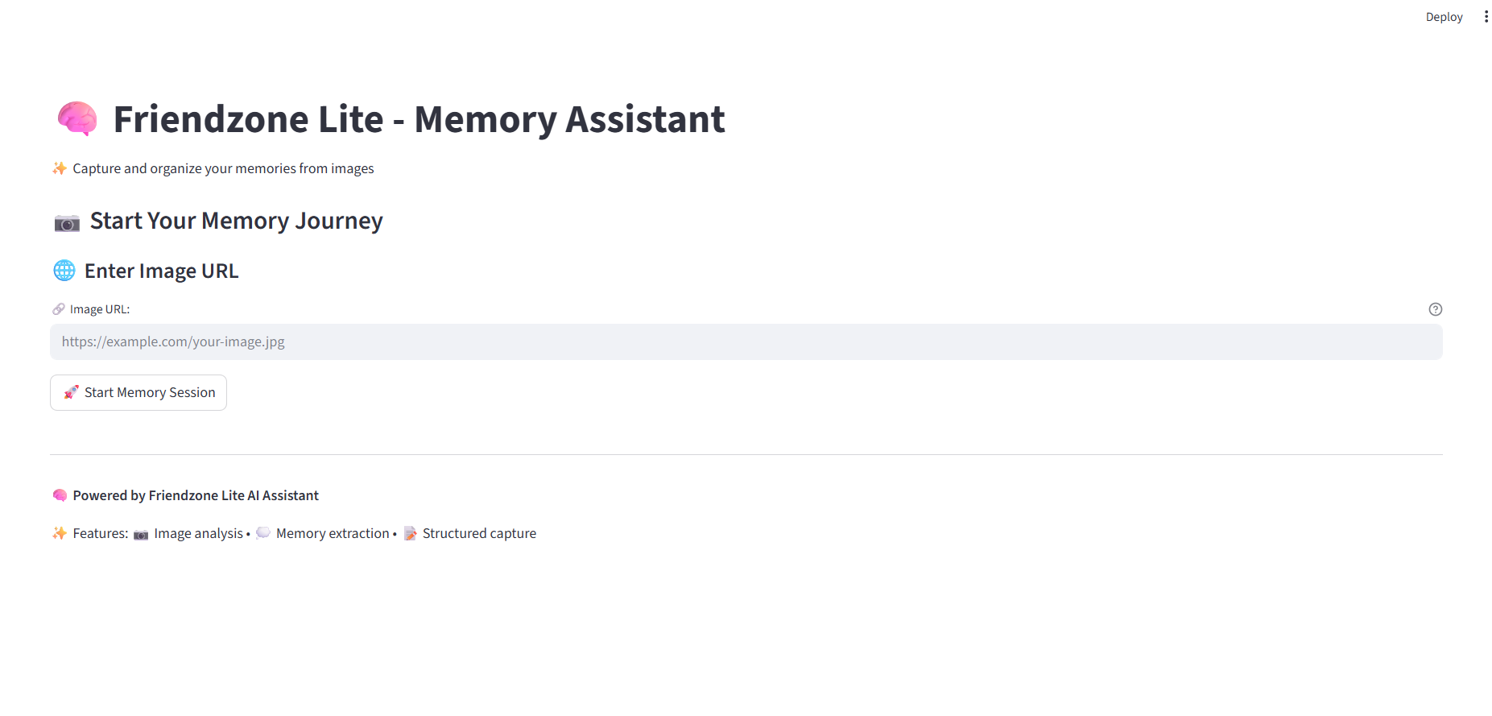This screenshot has width=1492, height=716.
Task: Click the camera icon before Image analysis
Action: coord(141,534)
